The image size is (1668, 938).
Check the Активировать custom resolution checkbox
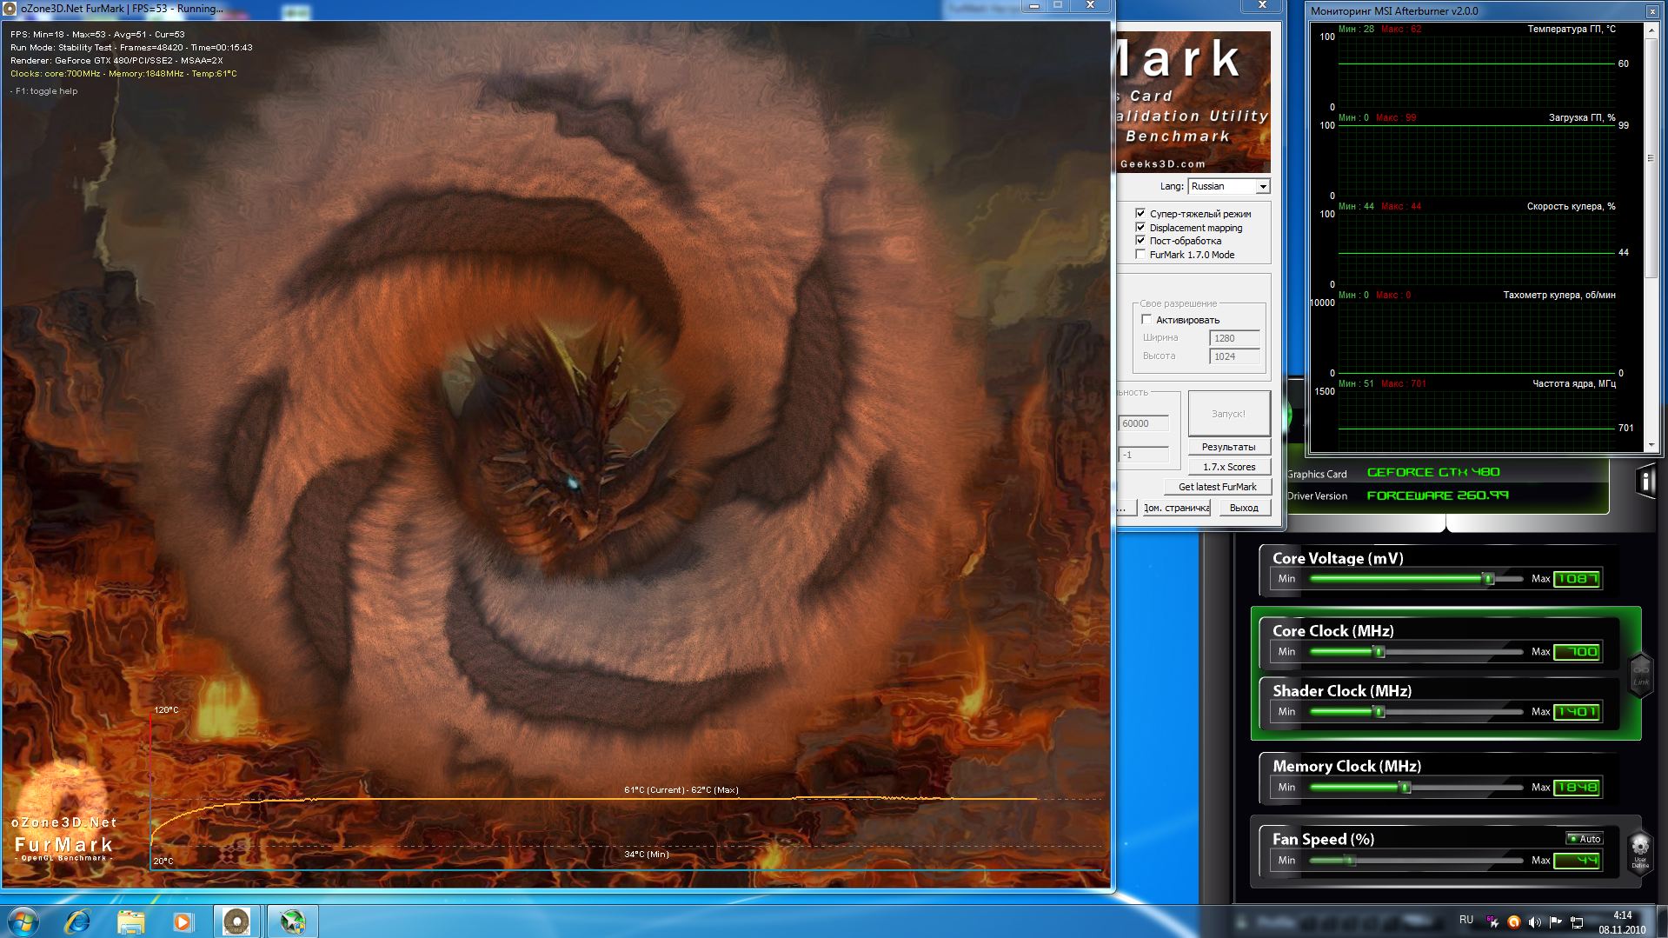(x=1146, y=319)
